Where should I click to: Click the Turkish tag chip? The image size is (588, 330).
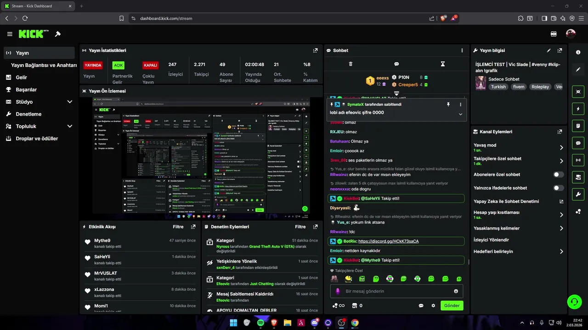498,87
